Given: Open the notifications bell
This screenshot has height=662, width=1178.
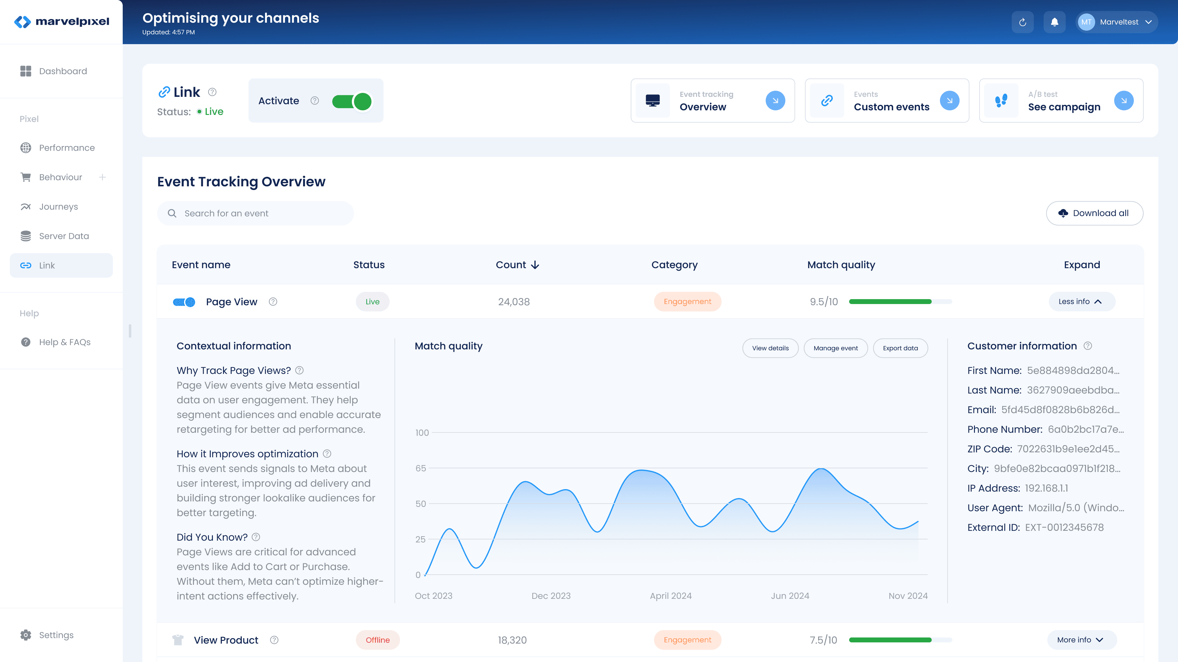Looking at the screenshot, I should click(1055, 22).
